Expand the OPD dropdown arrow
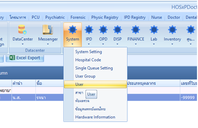 tap(103, 44)
